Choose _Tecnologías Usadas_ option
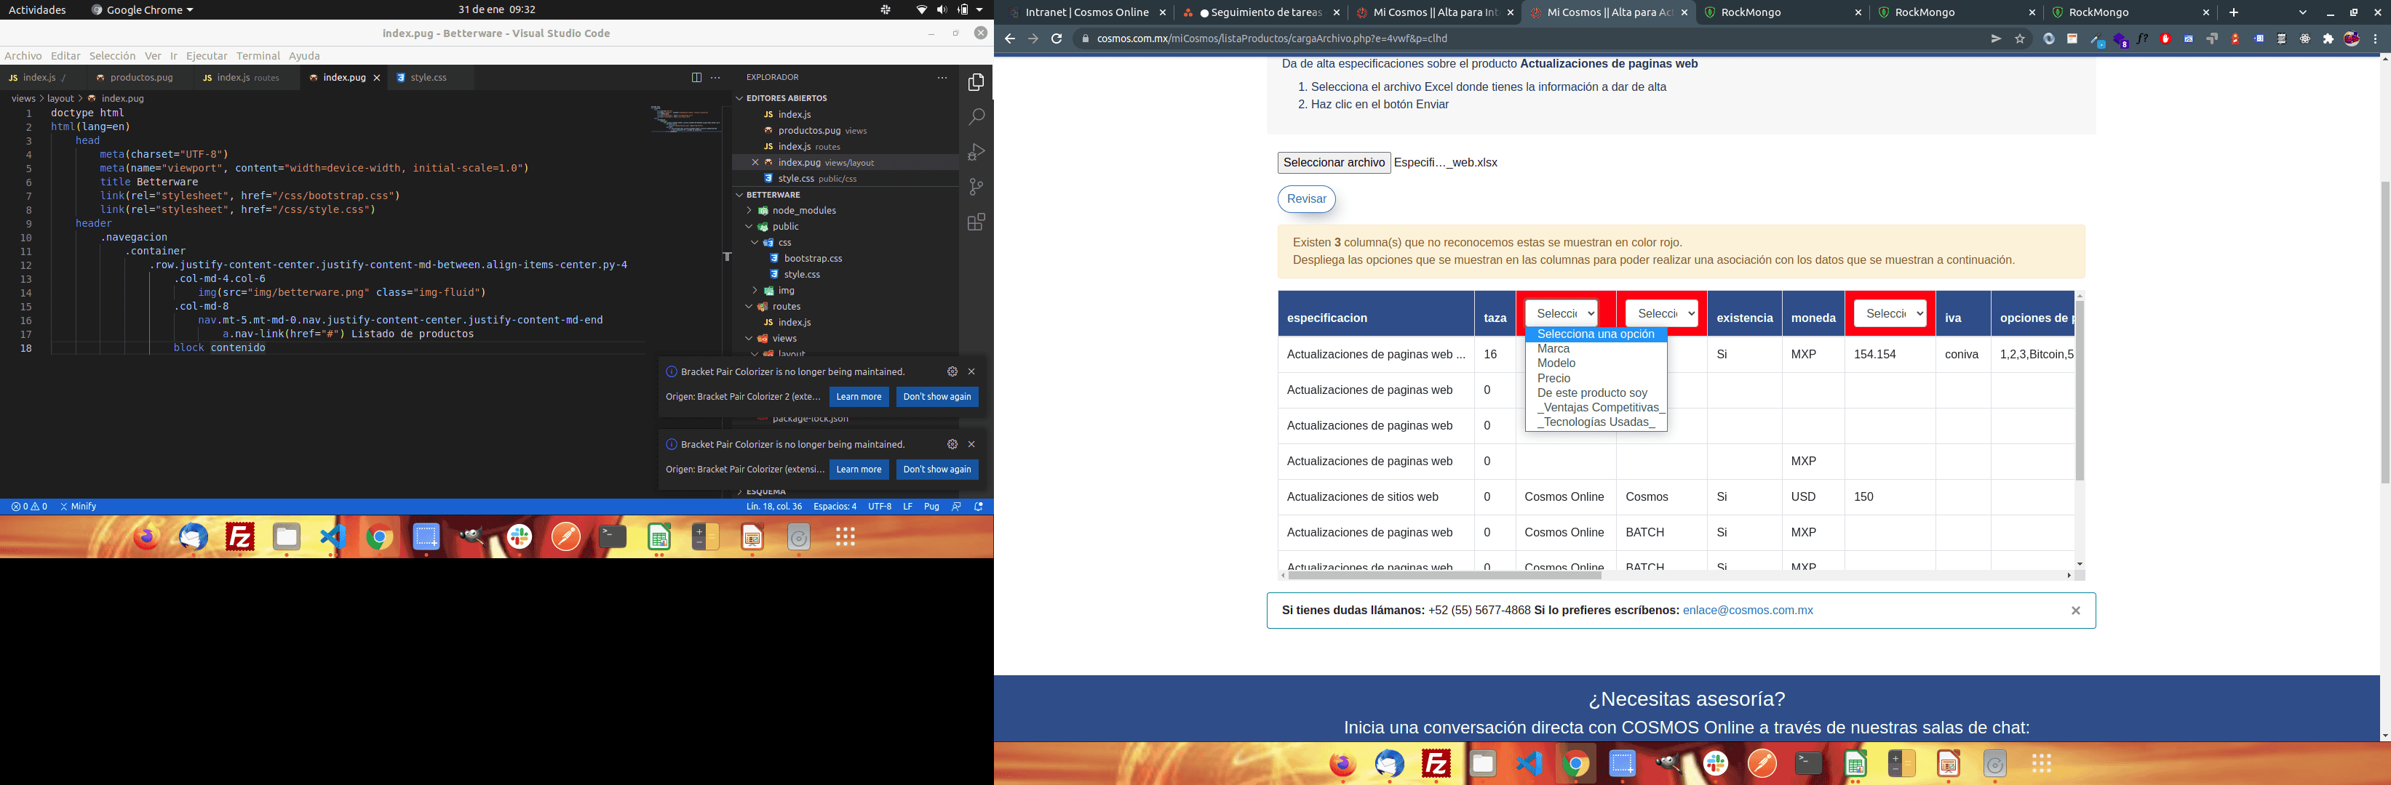 point(1596,422)
